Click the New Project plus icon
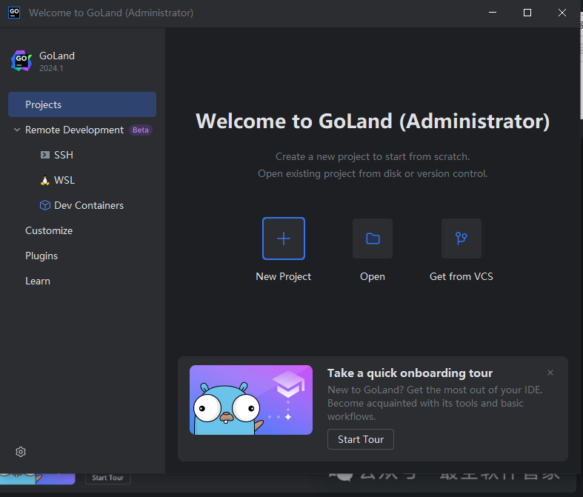 (284, 239)
